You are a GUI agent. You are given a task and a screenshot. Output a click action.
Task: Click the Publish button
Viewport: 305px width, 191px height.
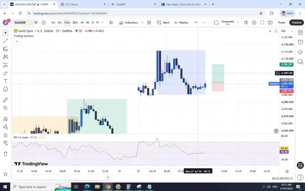(x=296, y=22)
